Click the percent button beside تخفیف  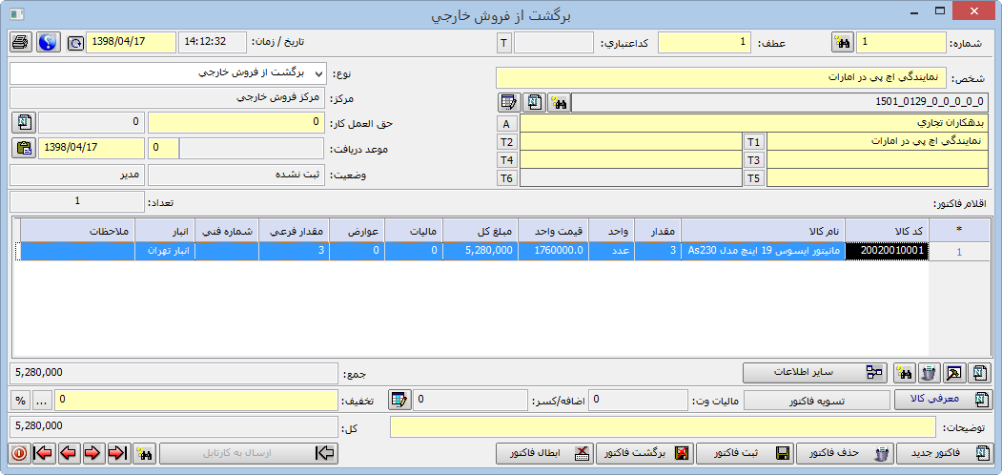[x=20, y=400]
